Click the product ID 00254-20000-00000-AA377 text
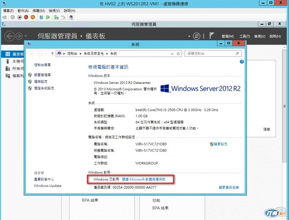 point(134,188)
